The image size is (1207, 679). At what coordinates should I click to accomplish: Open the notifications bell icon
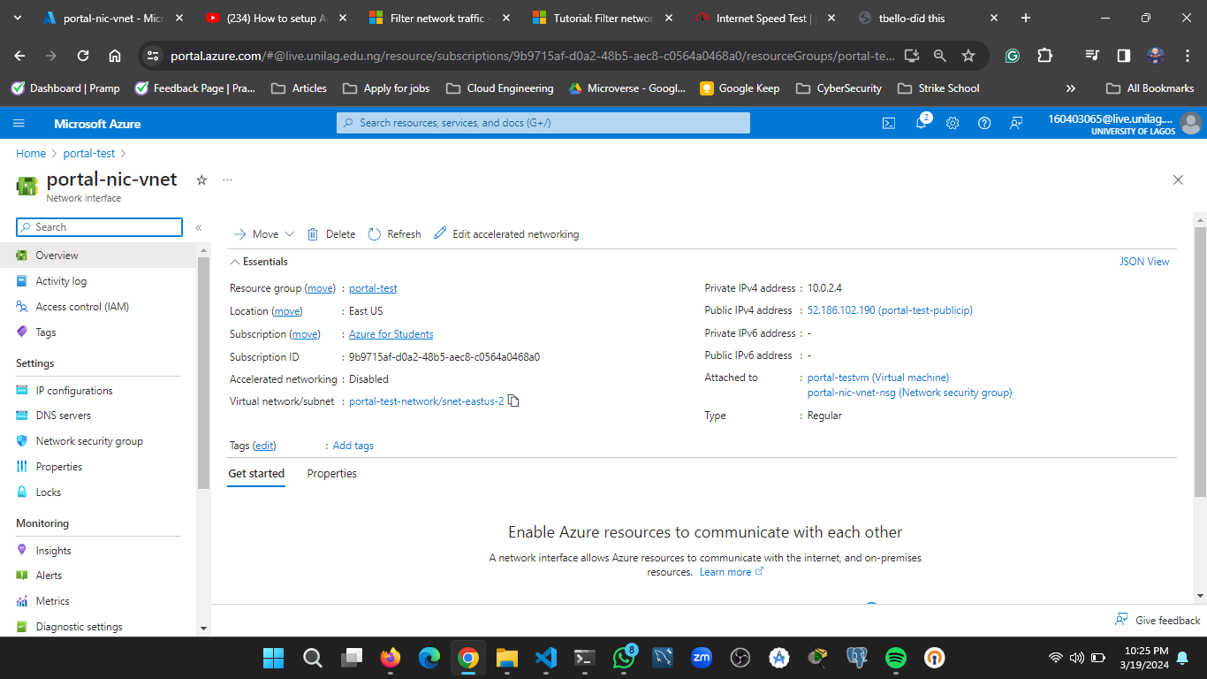click(921, 124)
